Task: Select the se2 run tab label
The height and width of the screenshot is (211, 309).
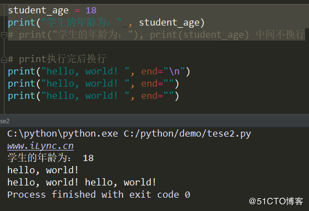Action: pyautogui.click(x=5, y=121)
